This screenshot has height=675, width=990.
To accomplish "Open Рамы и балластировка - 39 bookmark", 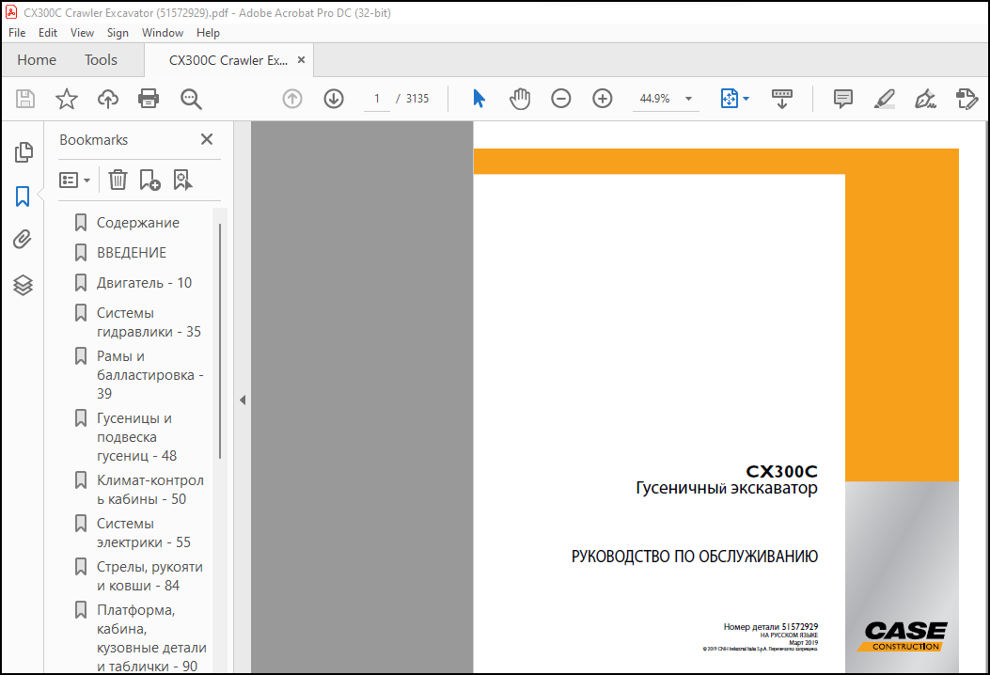I will [150, 375].
